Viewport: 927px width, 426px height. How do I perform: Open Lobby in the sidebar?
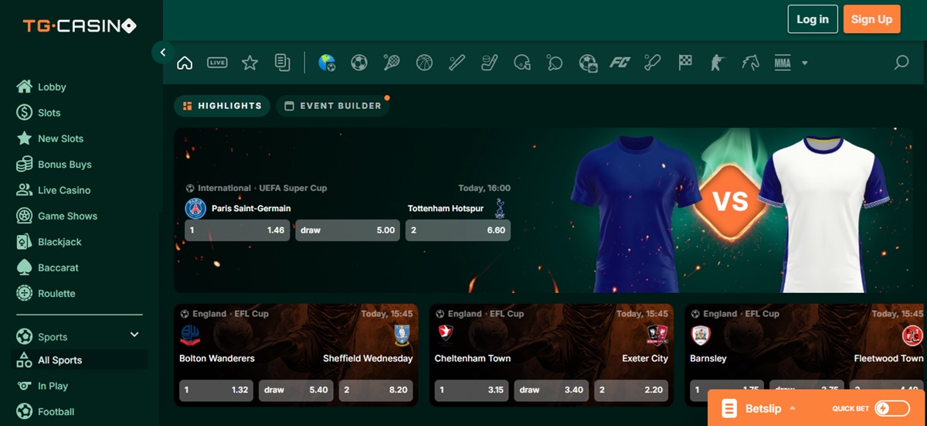[x=52, y=87]
